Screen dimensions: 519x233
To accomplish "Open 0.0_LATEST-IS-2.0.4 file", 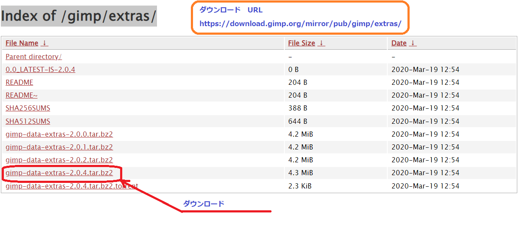I will [x=40, y=69].
